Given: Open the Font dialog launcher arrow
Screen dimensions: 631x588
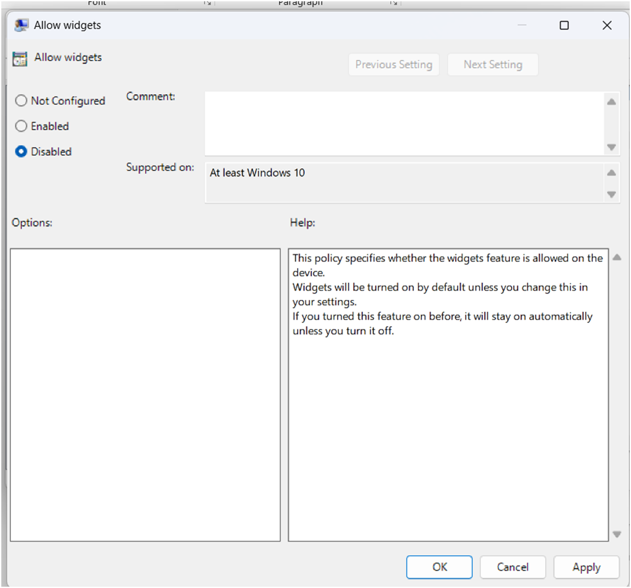Looking at the screenshot, I should tap(208, 3).
